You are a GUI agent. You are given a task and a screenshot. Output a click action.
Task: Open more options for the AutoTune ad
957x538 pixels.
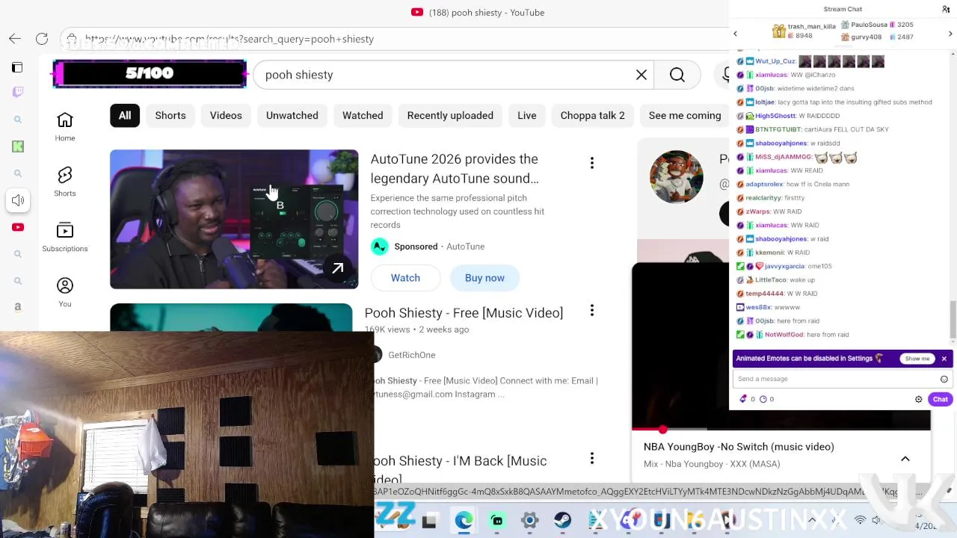592,163
